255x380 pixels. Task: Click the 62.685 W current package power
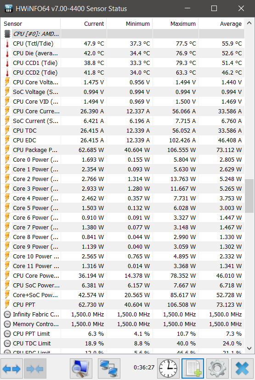(x=91, y=150)
